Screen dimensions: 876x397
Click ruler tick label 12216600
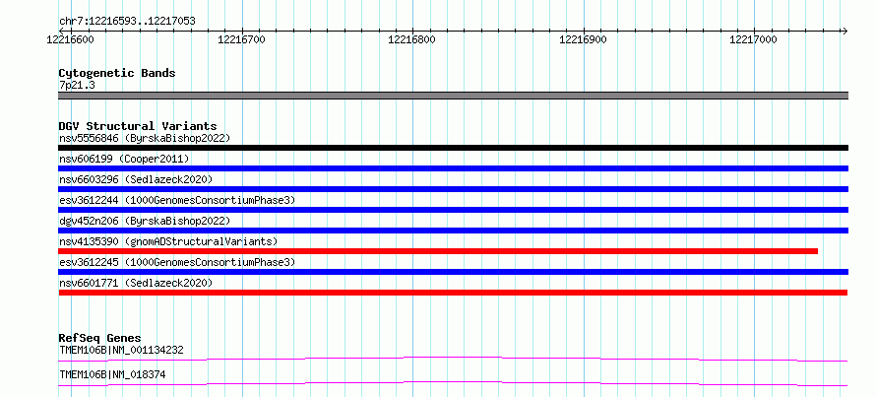point(71,39)
